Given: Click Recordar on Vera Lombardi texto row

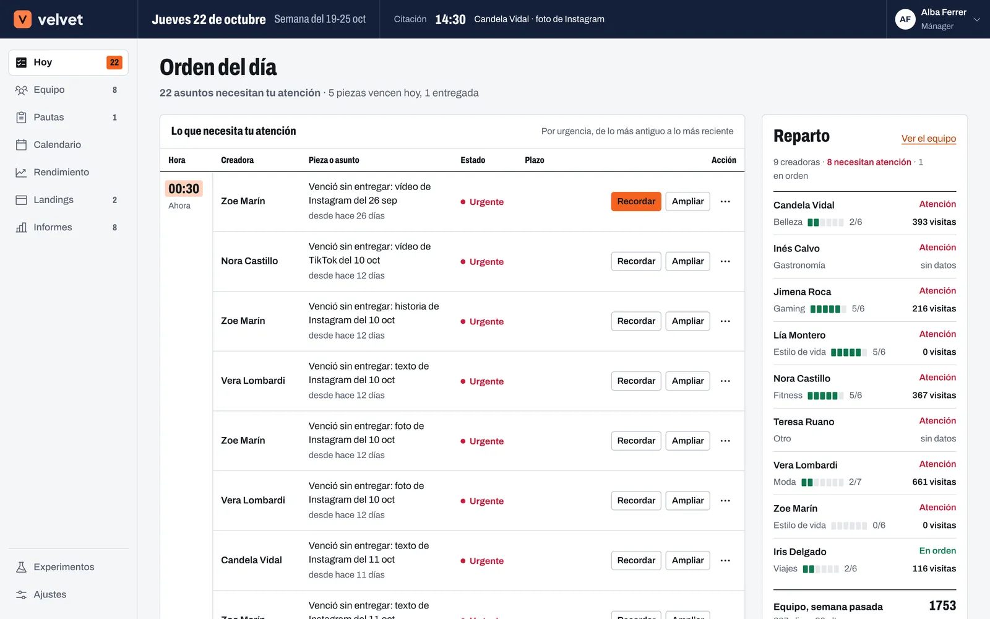Looking at the screenshot, I should (636, 381).
